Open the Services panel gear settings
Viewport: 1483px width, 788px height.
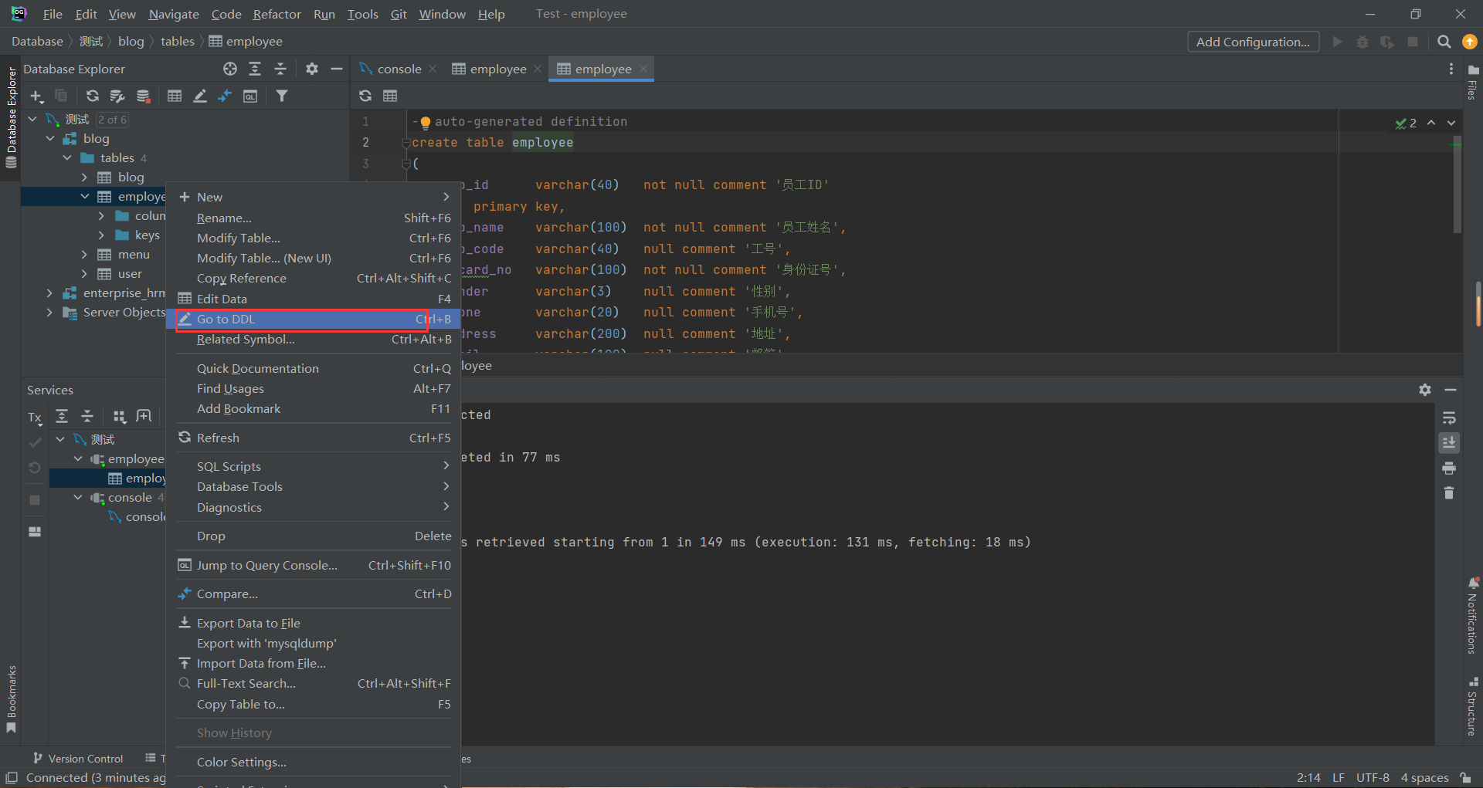tap(1425, 390)
